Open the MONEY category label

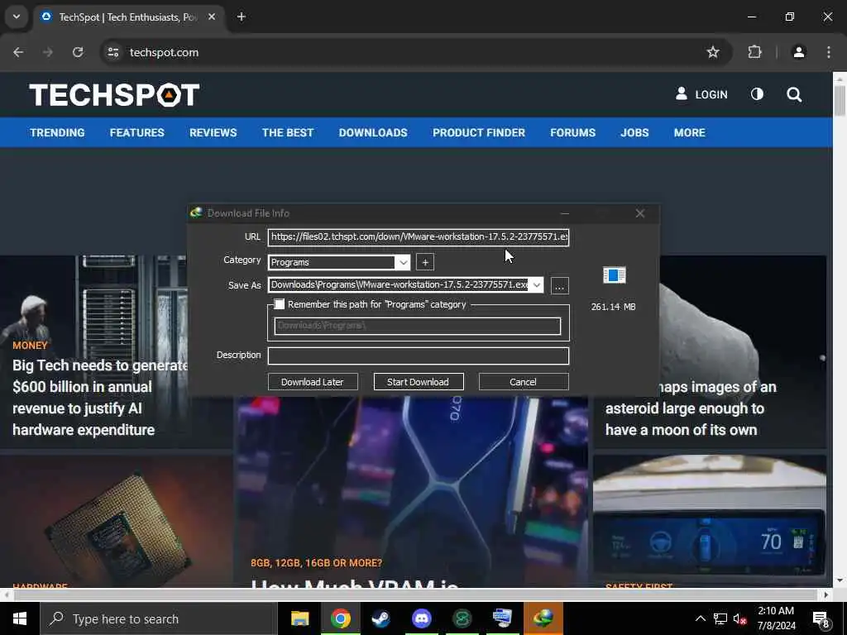click(x=30, y=346)
